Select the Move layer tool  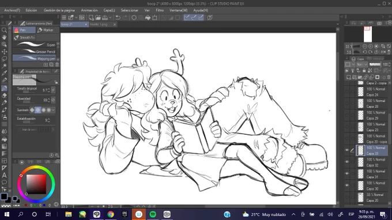point(4,52)
